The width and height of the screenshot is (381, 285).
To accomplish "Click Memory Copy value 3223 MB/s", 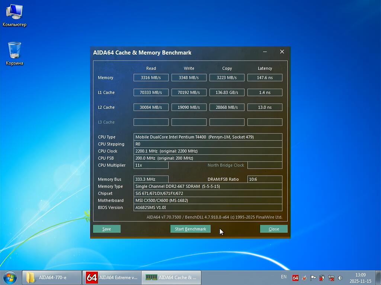I will pyautogui.click(x=227, y=78).
